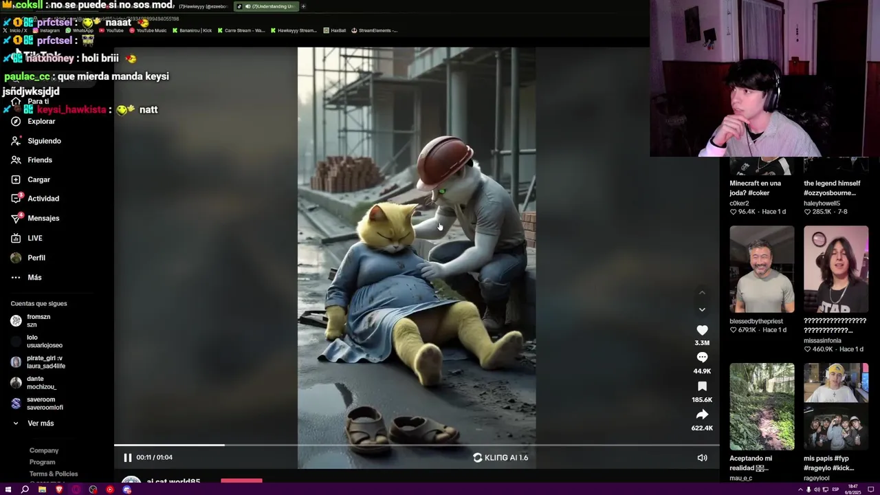The width and height of the screenshot is (880, 495).
Task: Open Aceptando mi realidad video thumbnail
Action: click(x=762, y=406)
